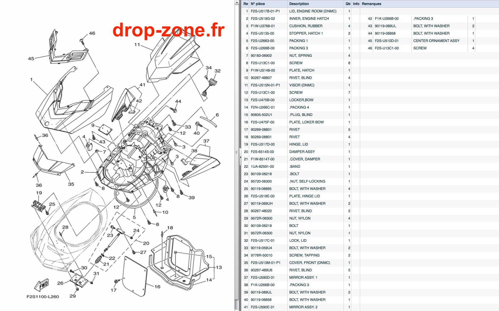Viewport: 499px width, 311px height.
Task: Click callout number 45 on the diagram
Action: [31, 59]
